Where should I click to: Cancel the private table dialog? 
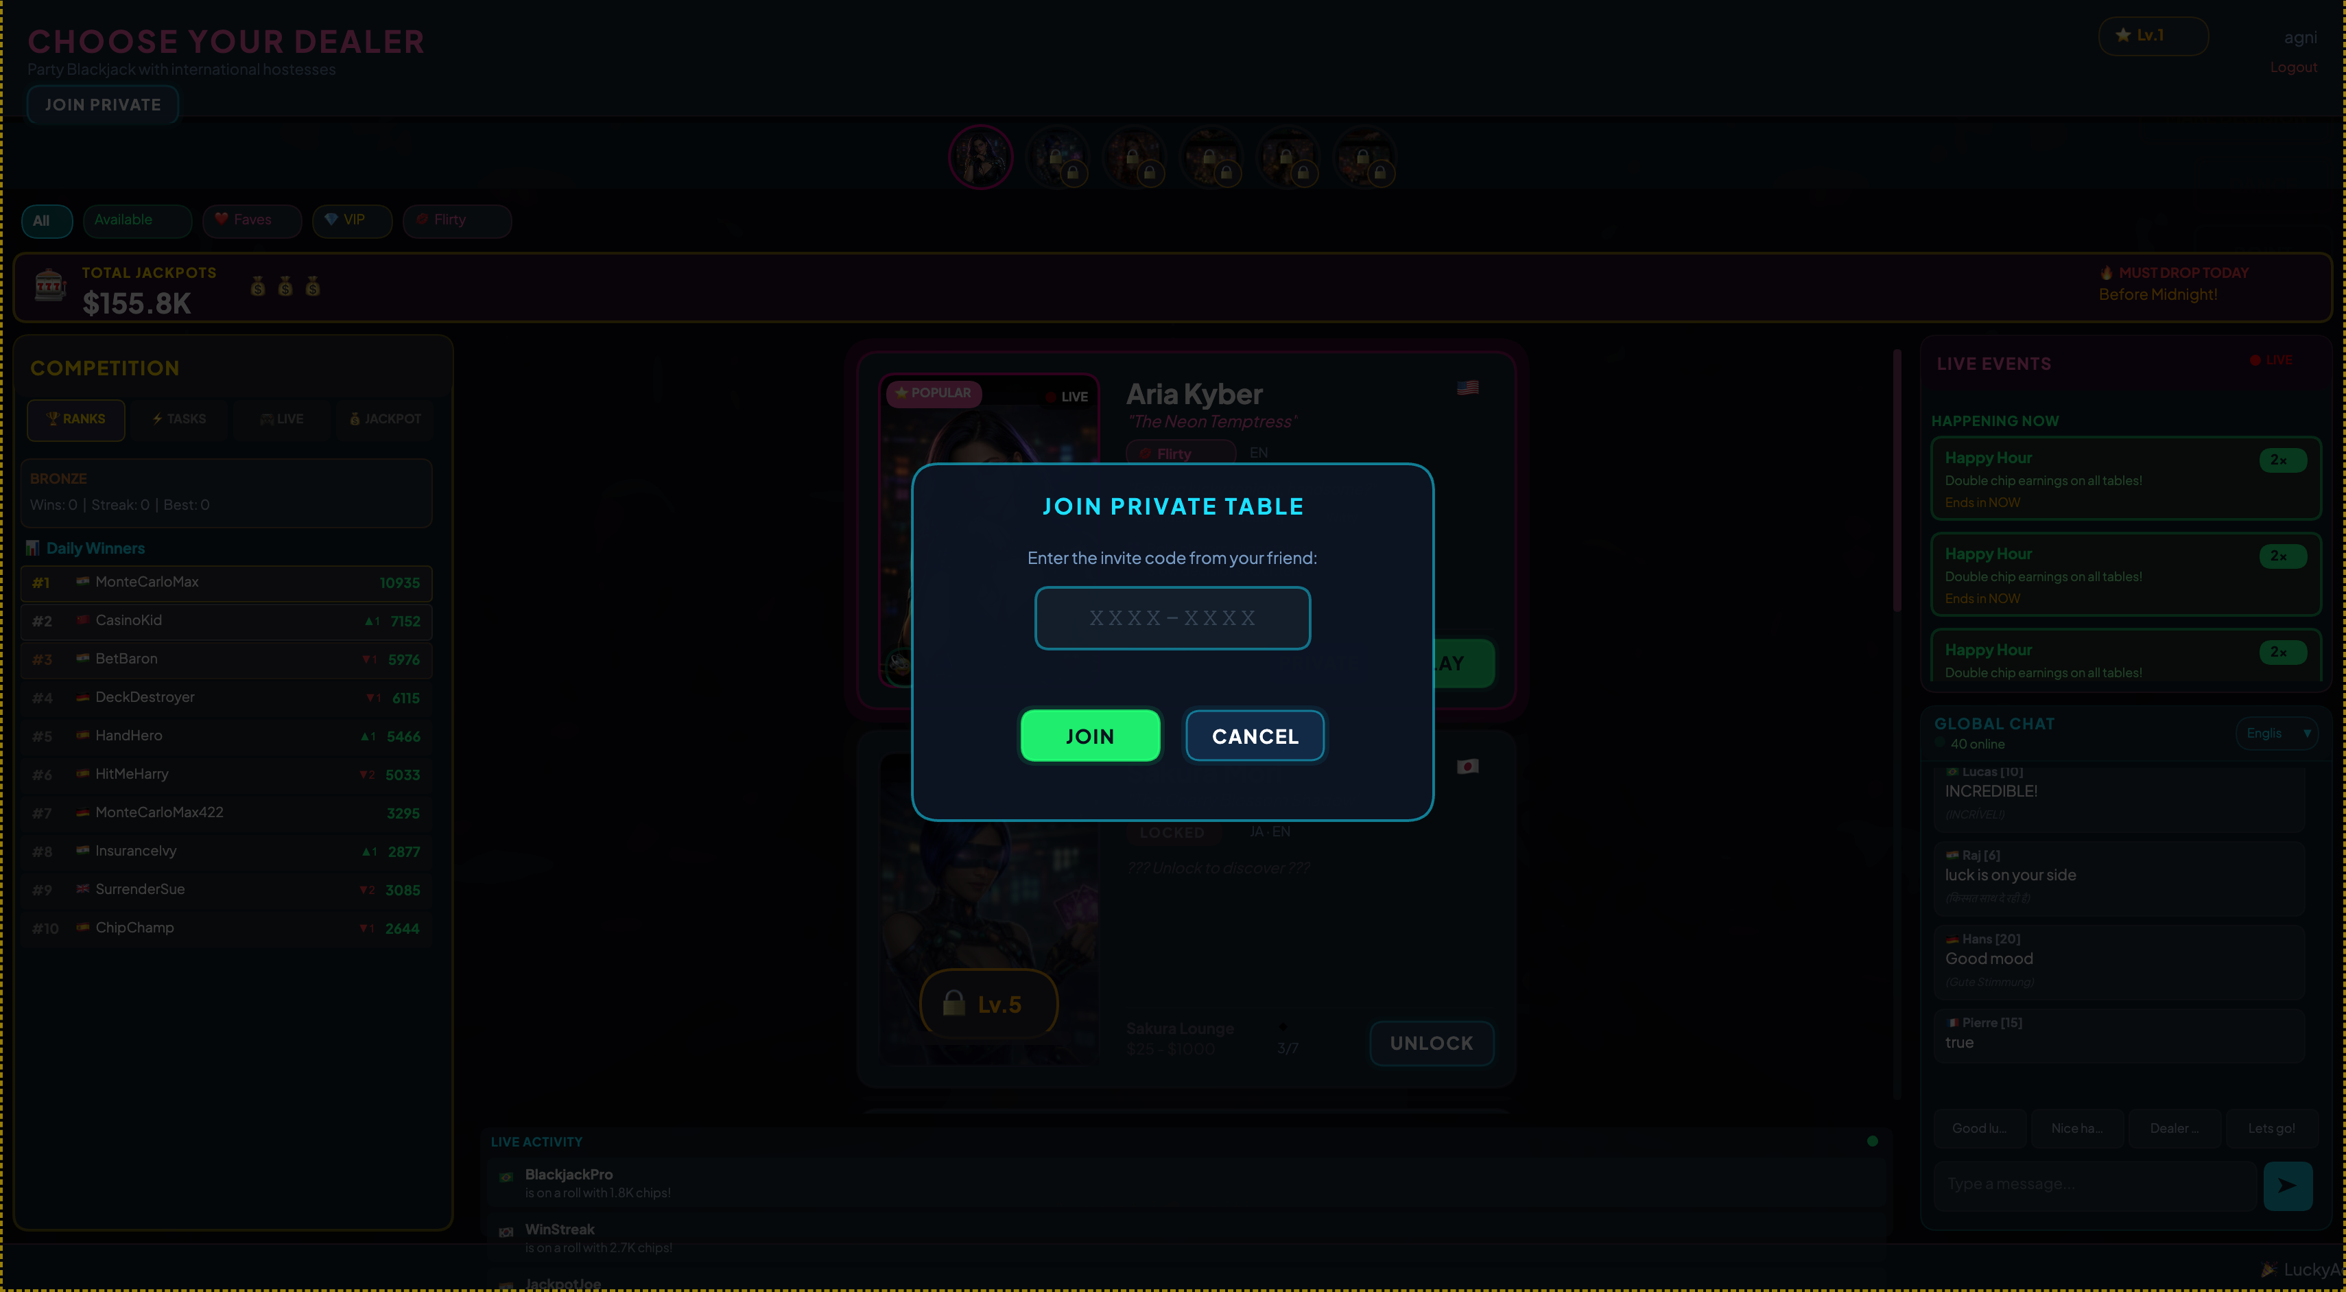pyautogui.click(x=1254, y=736)
